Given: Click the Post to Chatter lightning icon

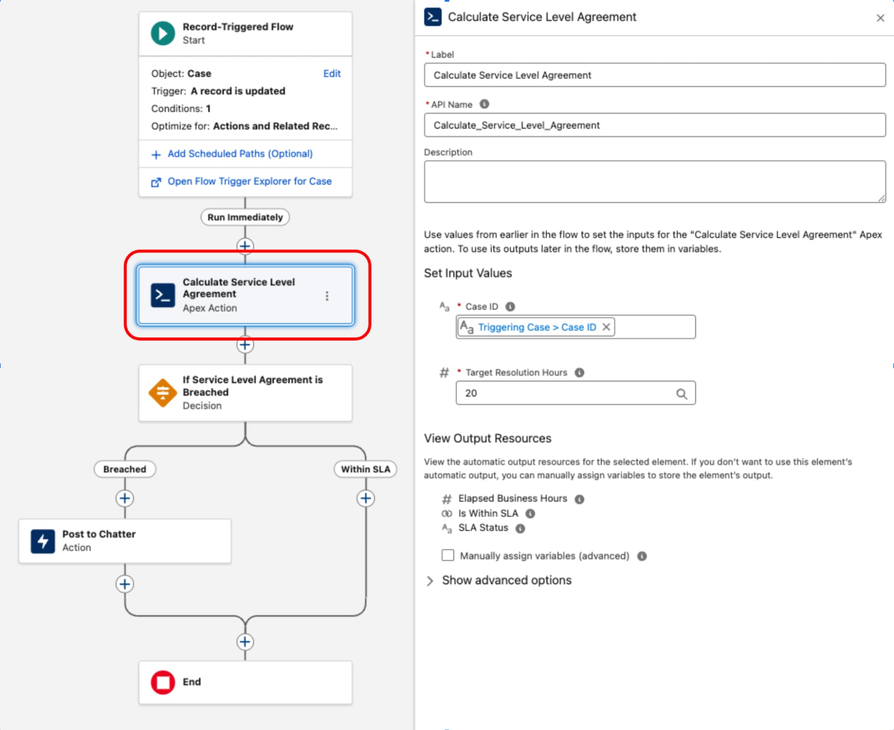Looking at the screenshot, I should (43, 541).
